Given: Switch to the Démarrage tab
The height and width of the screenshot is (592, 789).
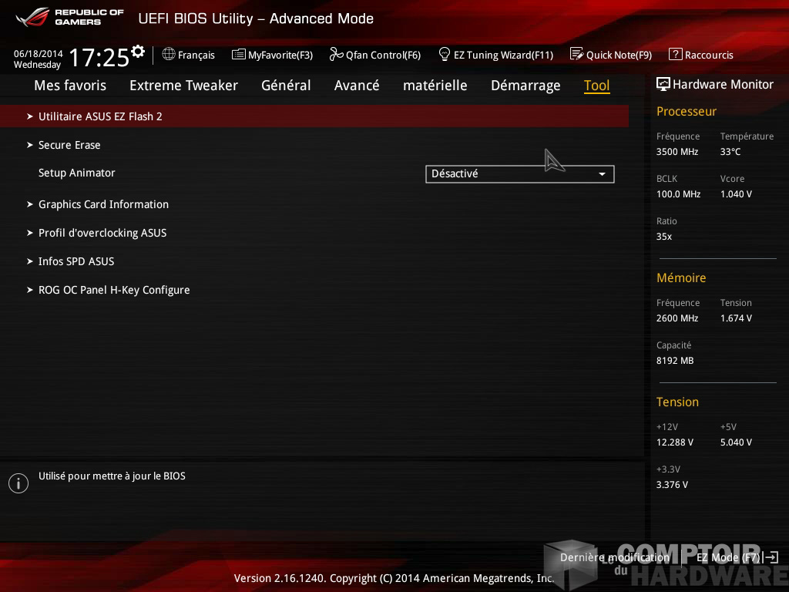Looking at the screenshot, I should (x=525, y=86).
